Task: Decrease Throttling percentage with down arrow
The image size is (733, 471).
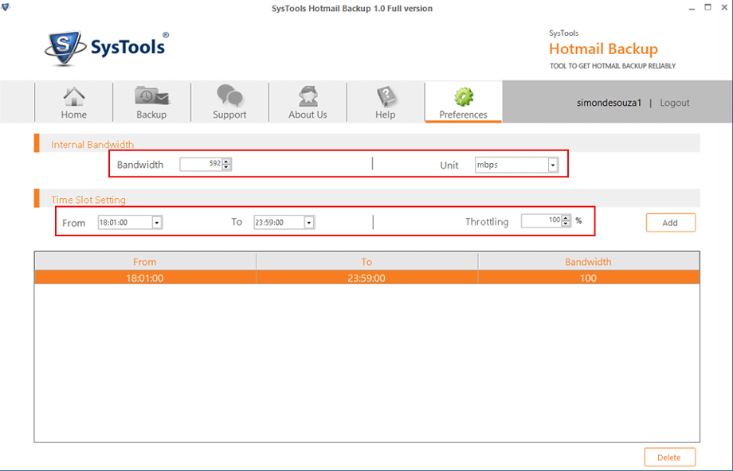Action: 566,223
